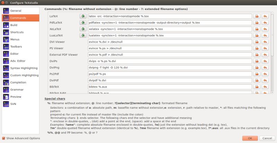The image size is (277, 143).
Task: Reset External PDF Viewer command to default
Action: coord(265,55)
